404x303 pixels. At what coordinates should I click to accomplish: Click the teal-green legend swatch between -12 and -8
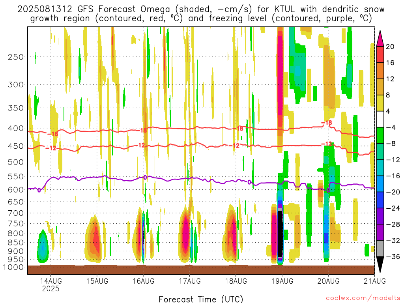pos(380,151)
